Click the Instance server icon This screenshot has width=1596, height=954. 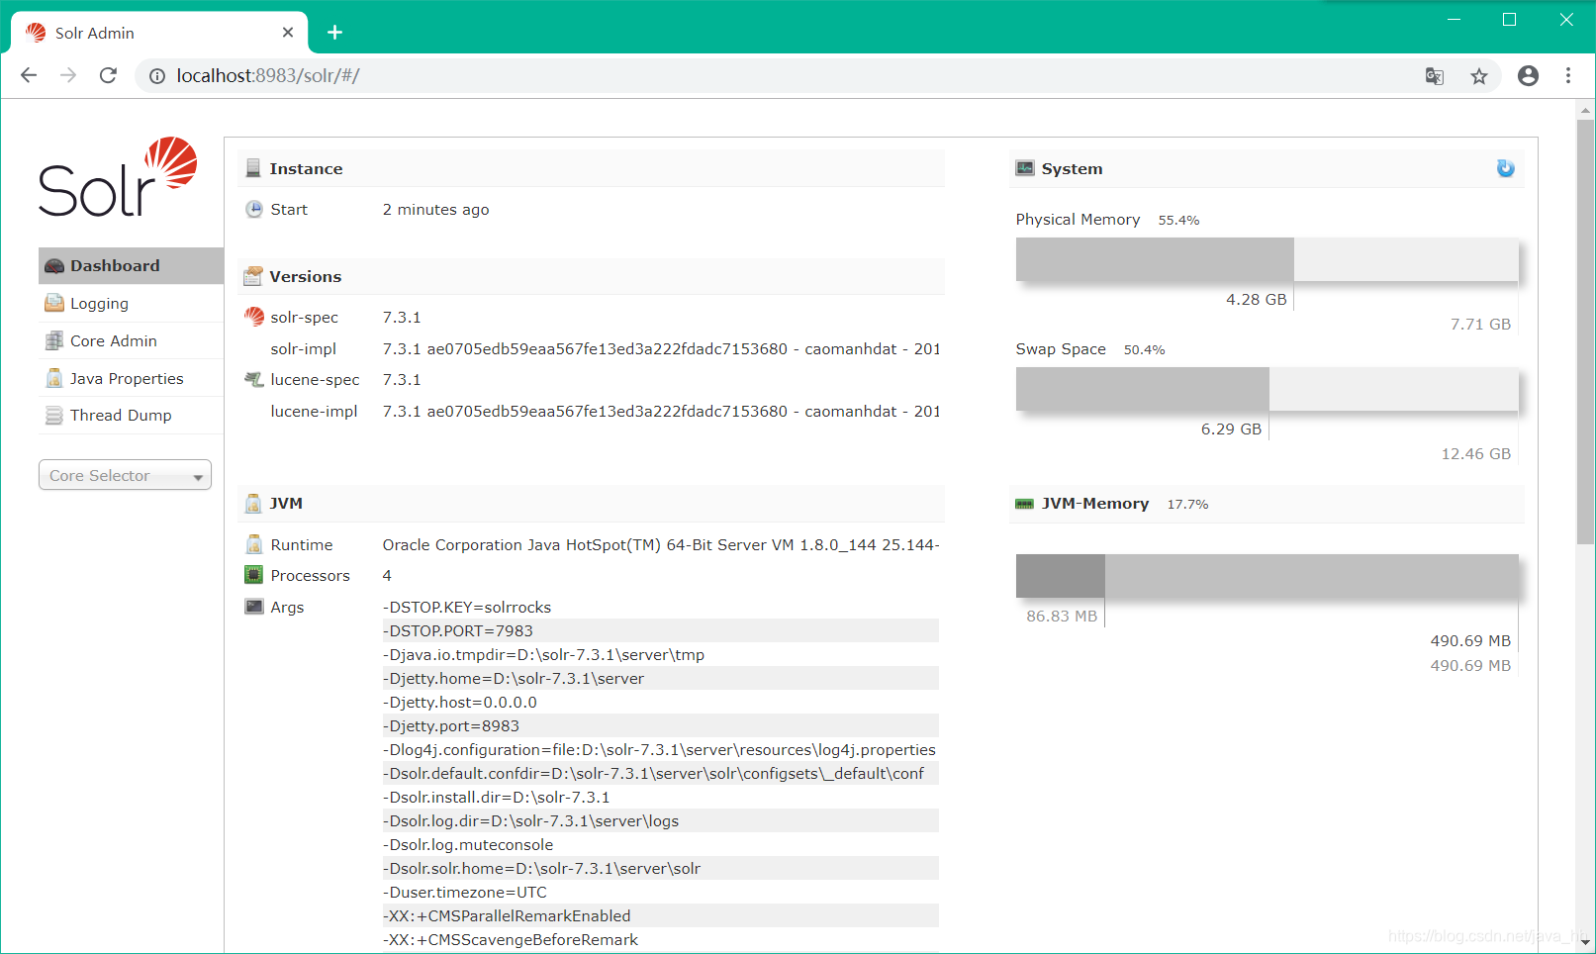point(253,168)
